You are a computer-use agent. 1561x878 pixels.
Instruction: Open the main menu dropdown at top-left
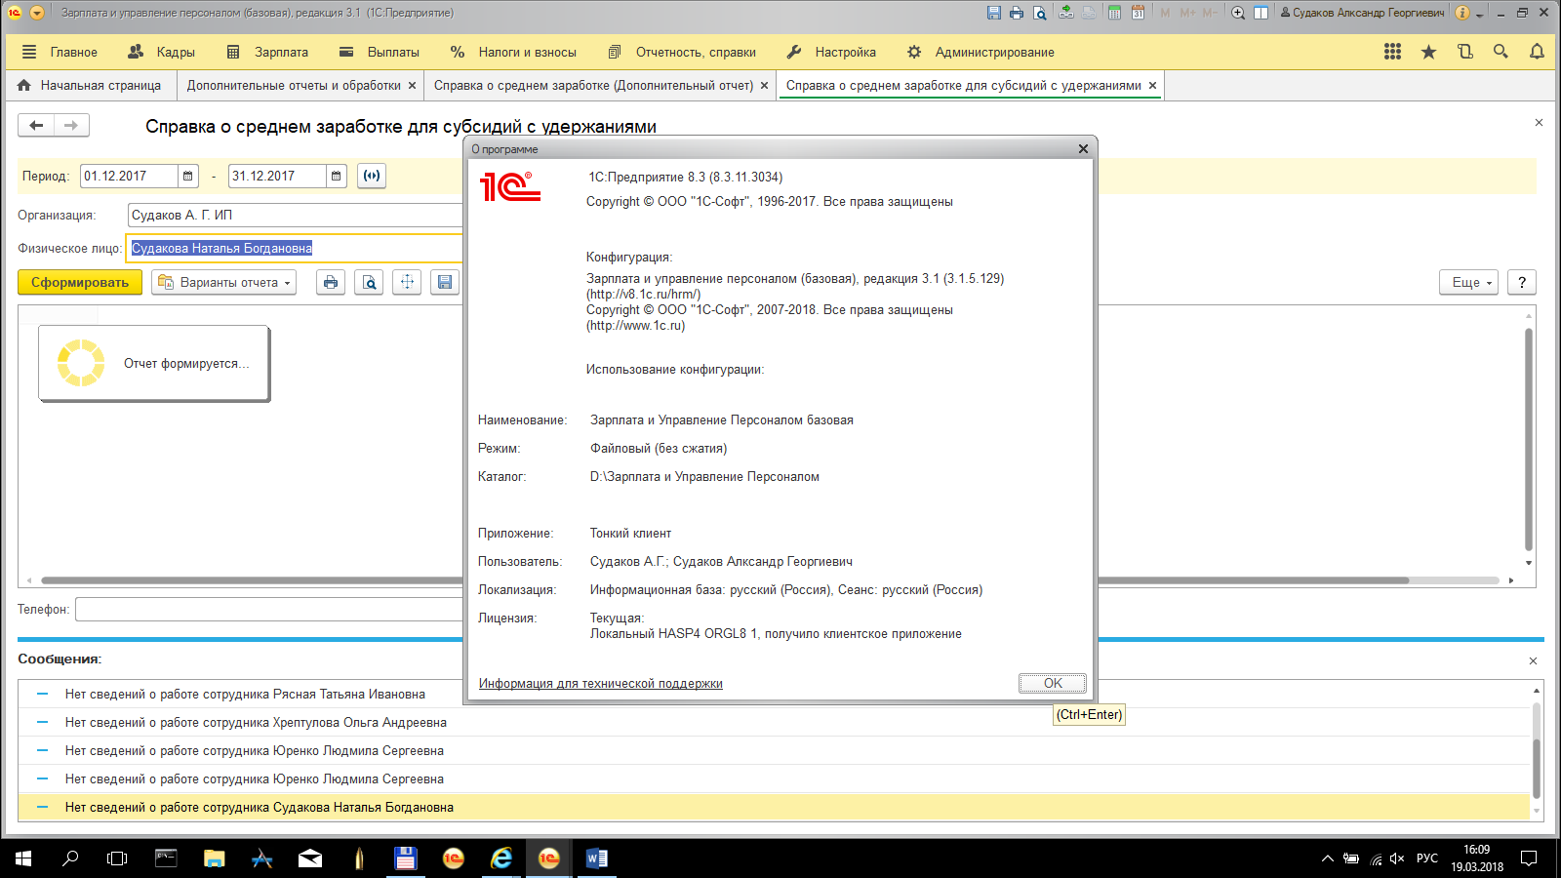(37, 13)
